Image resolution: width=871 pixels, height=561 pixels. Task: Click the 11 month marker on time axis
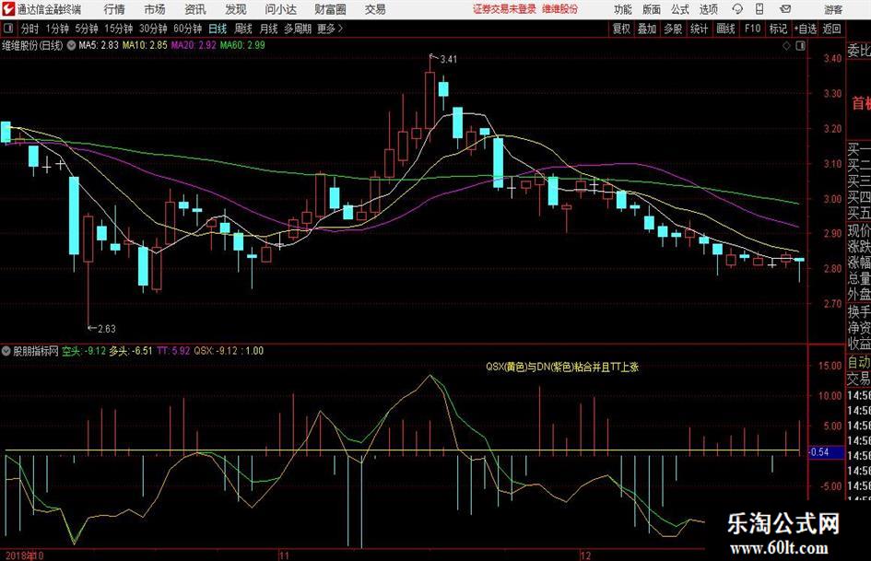coord(284,555)
